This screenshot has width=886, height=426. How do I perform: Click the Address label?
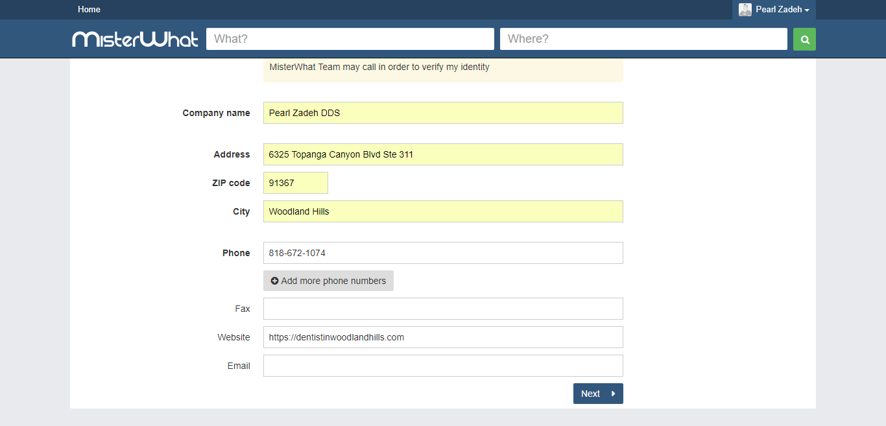point(232,154)
